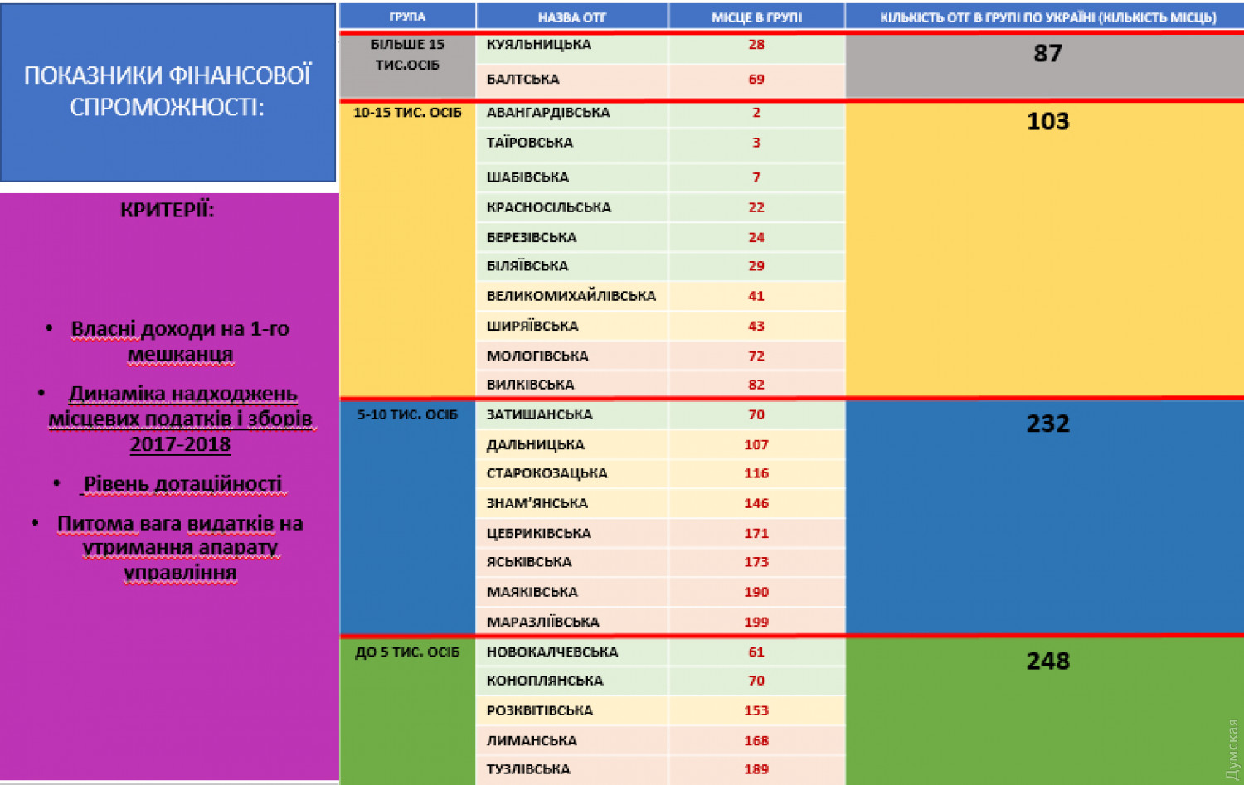Click the '10-15 ТИС. ОСІБ' group label
The image size is (1244, 785).
coord(407,113)
